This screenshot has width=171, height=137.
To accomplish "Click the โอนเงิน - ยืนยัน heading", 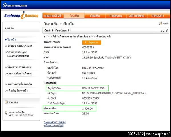I will (x=59, y=24).
